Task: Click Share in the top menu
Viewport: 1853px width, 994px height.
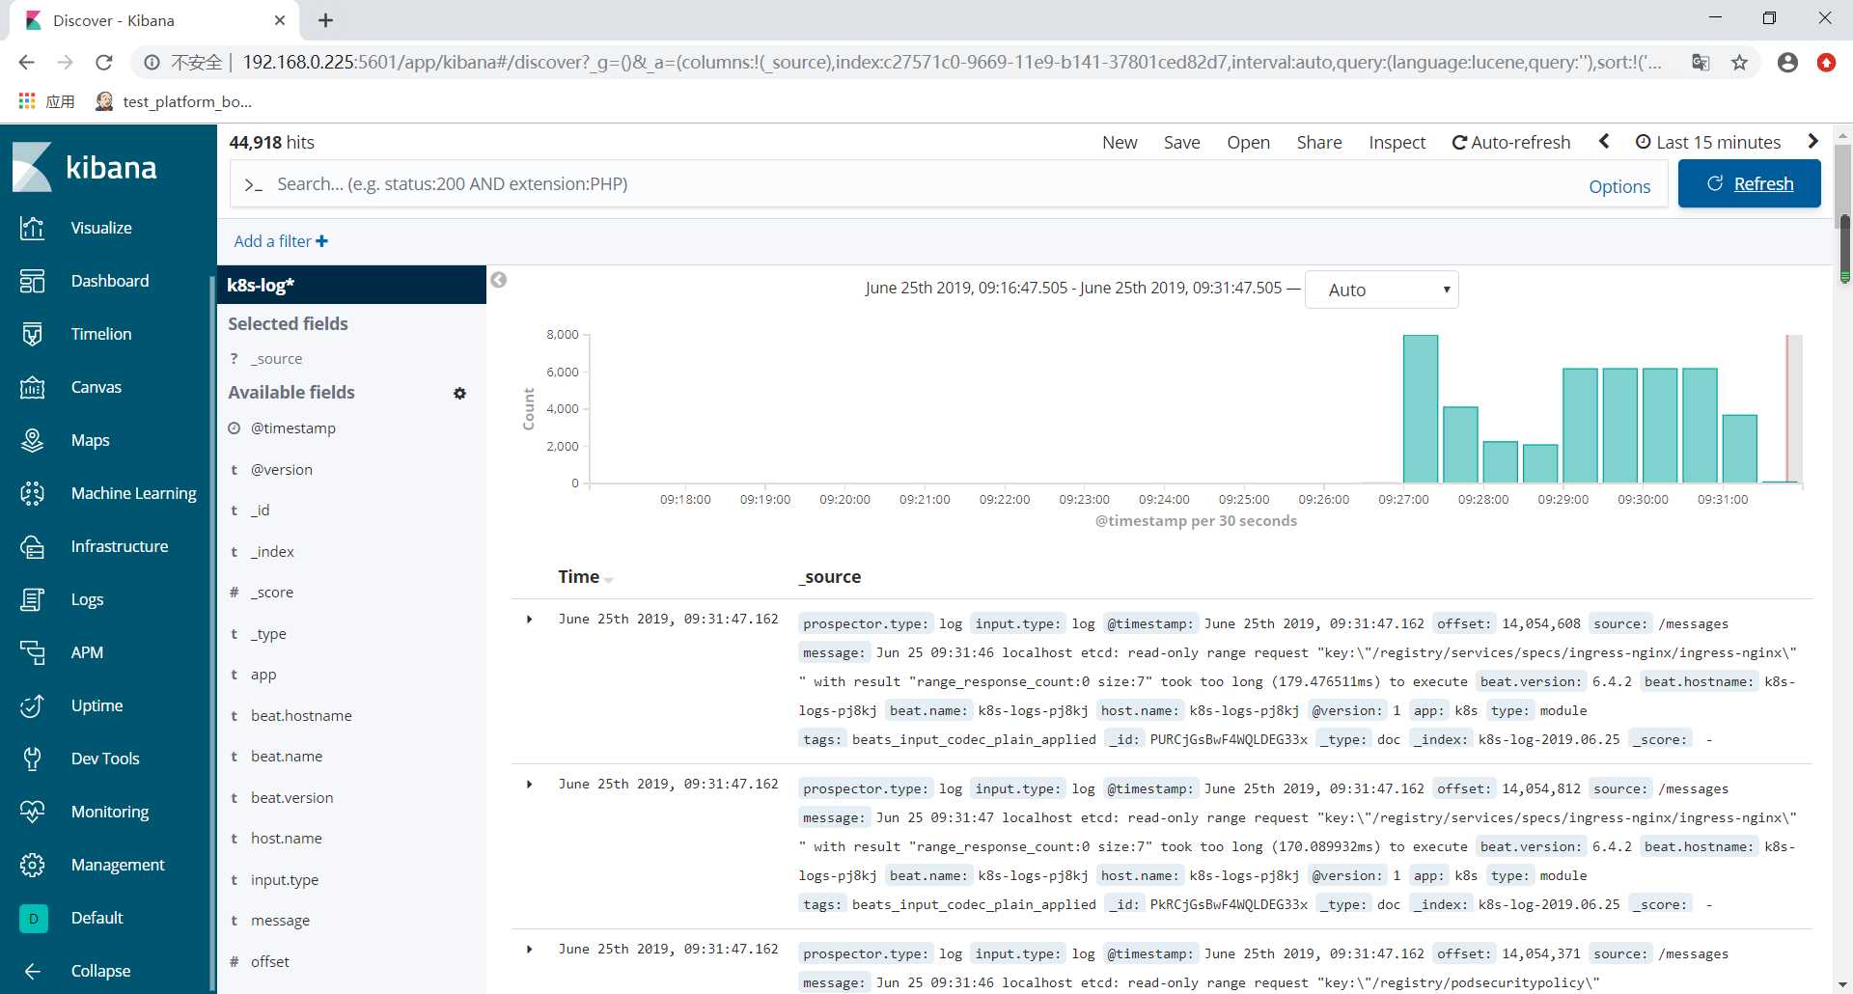Action: [x=1319, y=142]
